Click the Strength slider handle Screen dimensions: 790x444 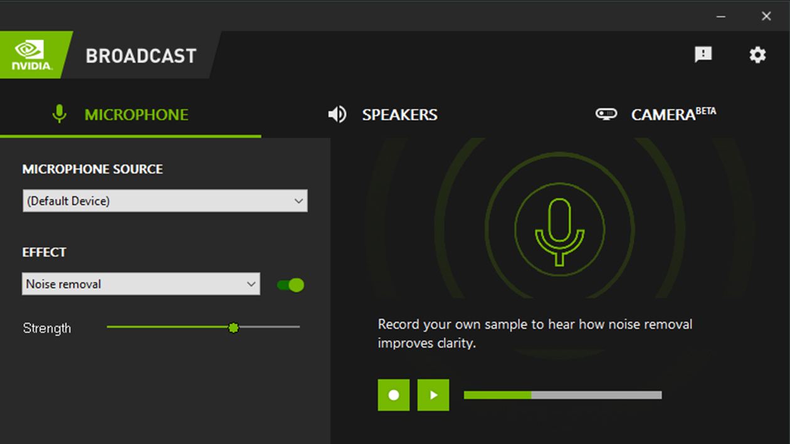pyautogui.click(x=234, y=327)
